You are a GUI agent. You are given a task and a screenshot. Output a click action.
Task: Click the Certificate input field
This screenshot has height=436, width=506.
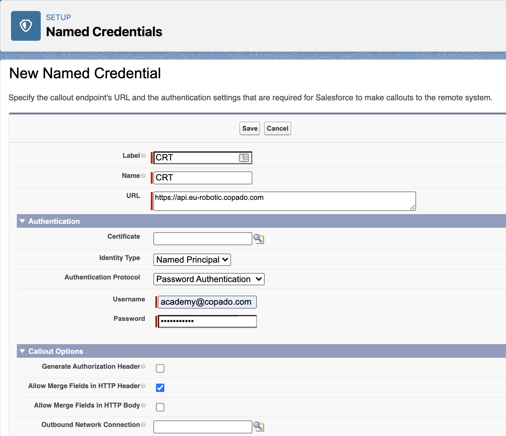[x=203, y=239]
